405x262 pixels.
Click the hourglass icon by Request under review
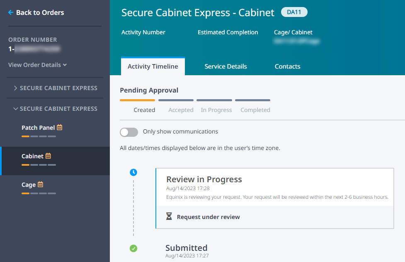(x=169, y=216)
